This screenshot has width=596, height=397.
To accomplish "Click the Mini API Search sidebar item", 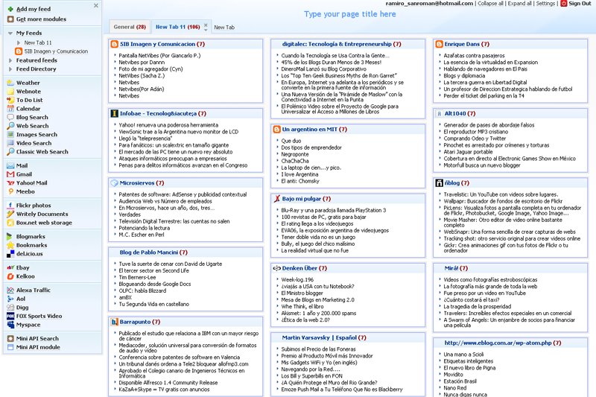I will coord(37,338).
